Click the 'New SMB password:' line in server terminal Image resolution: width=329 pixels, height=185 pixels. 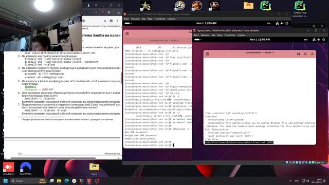[x=136, y=132]
